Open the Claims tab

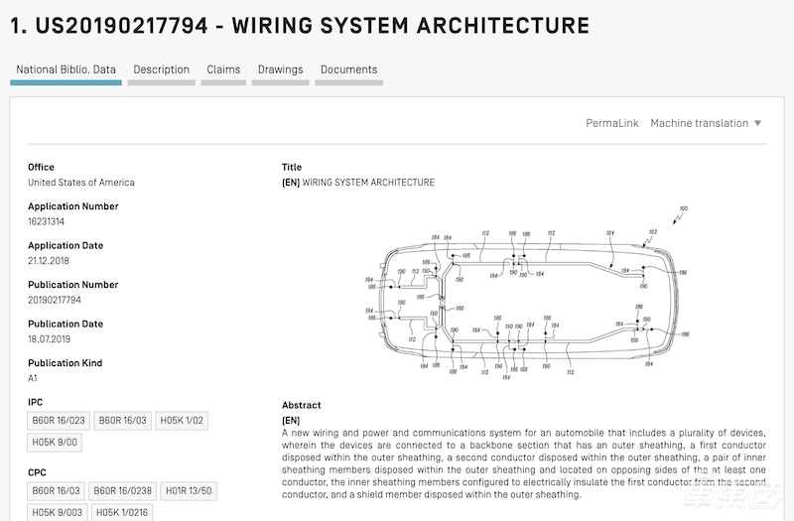click(x=223, y=69)
